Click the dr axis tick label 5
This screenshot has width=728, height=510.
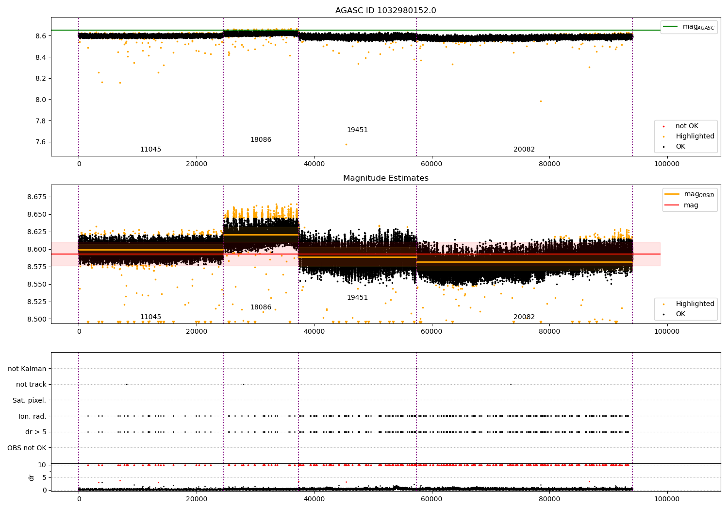[44, 478]
